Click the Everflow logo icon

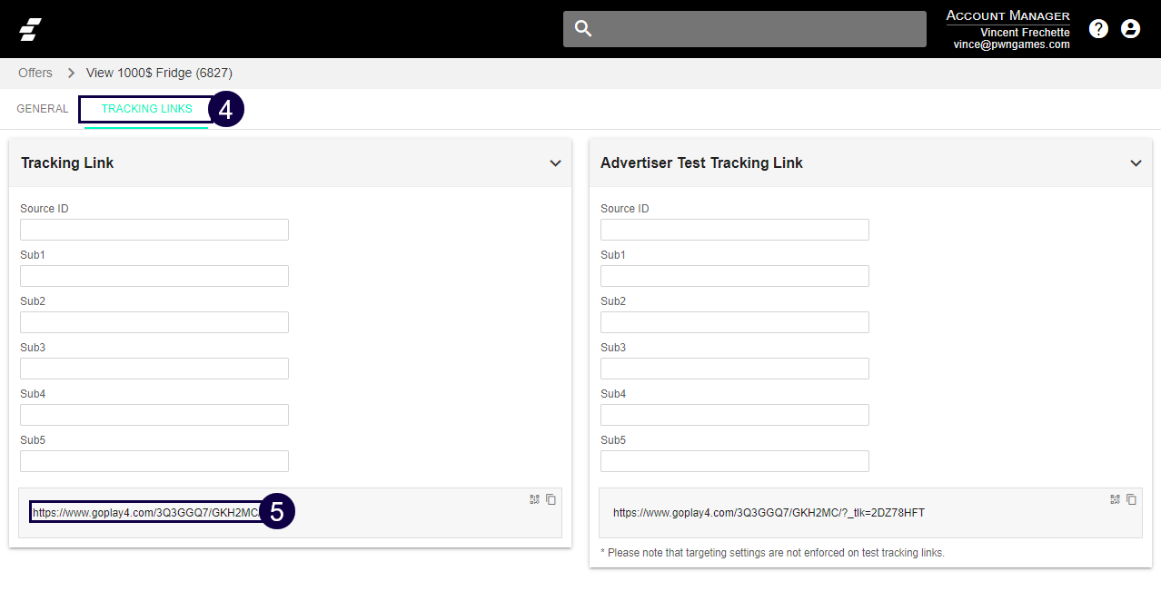[31, 29]
